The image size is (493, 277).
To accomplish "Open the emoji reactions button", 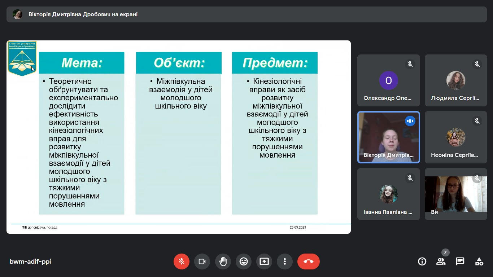I will coord(244,261).
